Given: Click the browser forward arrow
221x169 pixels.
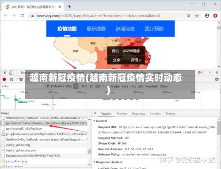Looking at the screenshot, I should click(x=14, y=15).
